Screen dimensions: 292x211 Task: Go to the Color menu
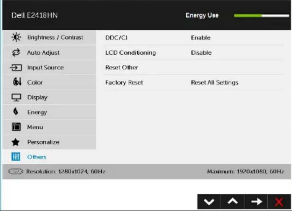click(49, 82)
